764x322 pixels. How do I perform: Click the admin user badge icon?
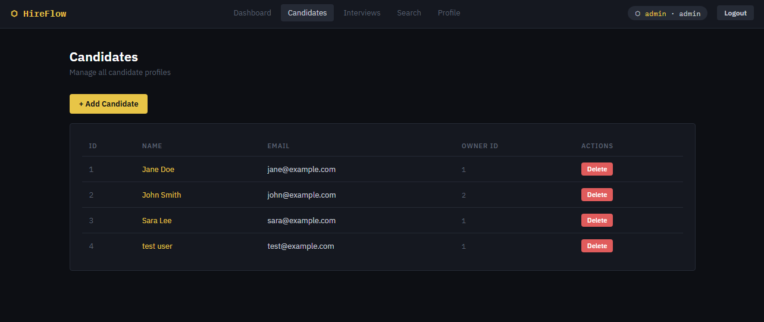(x=638, y=14)
